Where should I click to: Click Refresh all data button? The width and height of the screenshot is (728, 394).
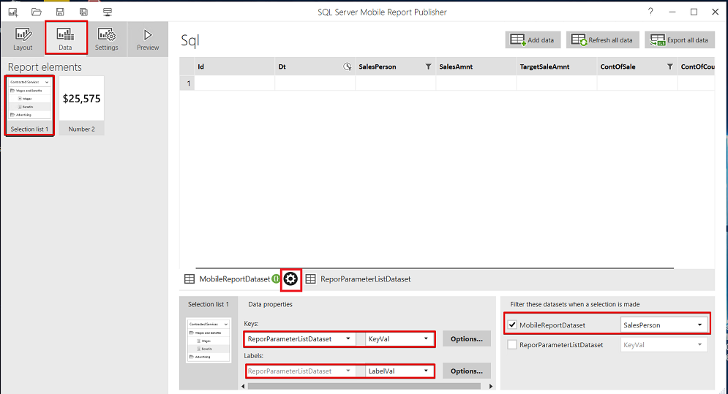coord(602,40)
